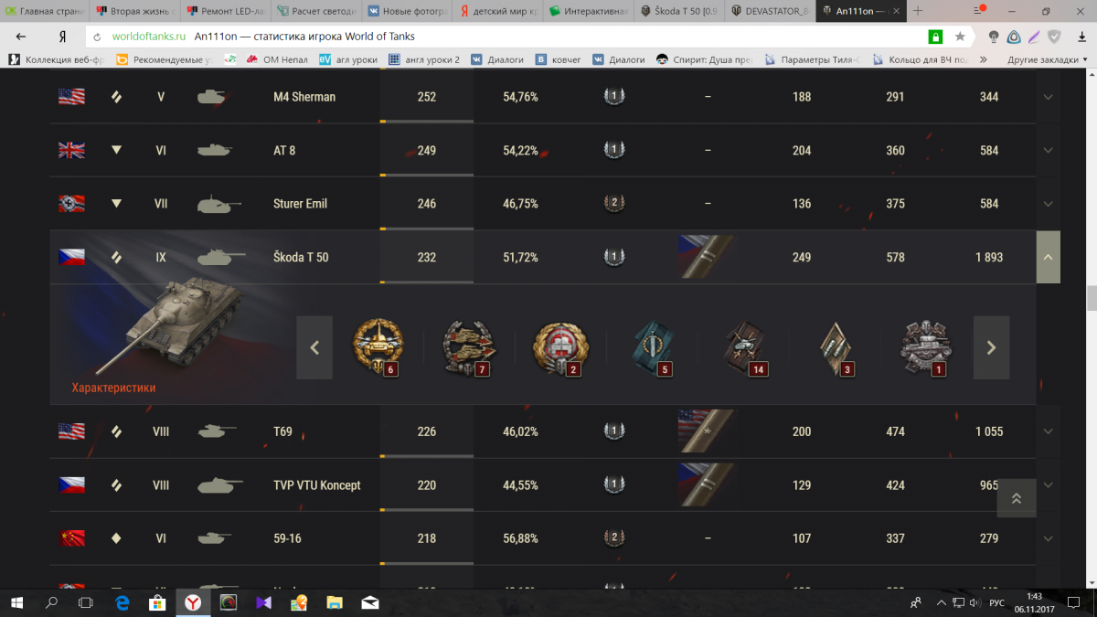
Task: Collapse the expanded Škoda T 50 row
Action: click(1048, 257)
